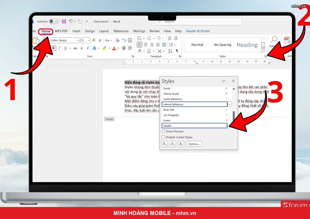The height and width of the screenshot is (219, 310).
Task: Click the Italic formatting icon
Action: pyautogui.click(x=59, y=48)
